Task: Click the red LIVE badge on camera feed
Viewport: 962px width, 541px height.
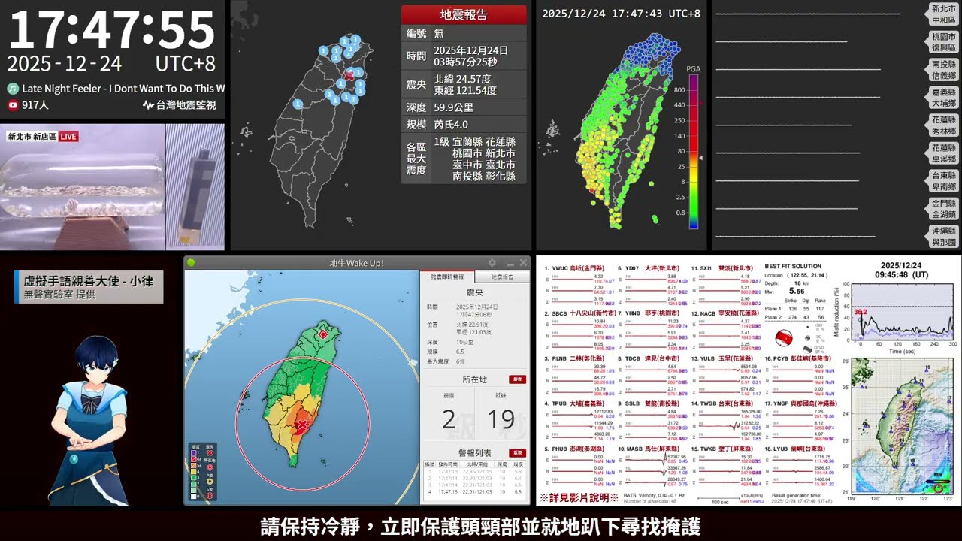Action: click(x=68, y=137)
